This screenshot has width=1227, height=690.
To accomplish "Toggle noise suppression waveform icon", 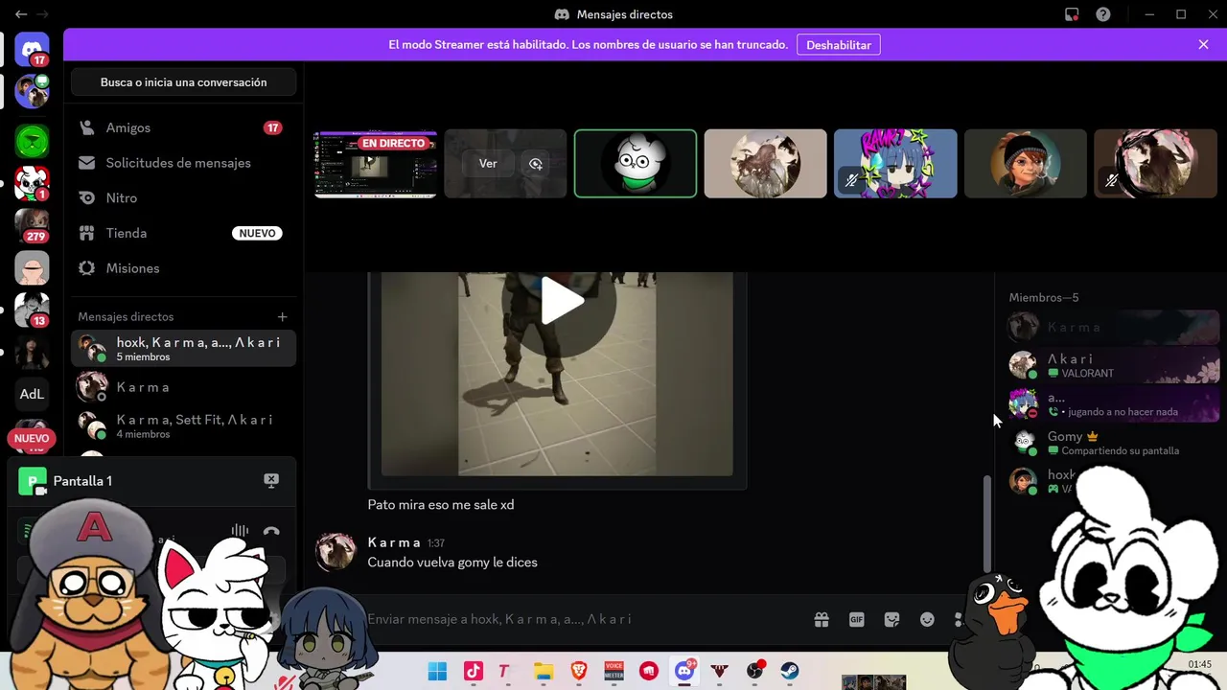I will (x=240, y=531).
